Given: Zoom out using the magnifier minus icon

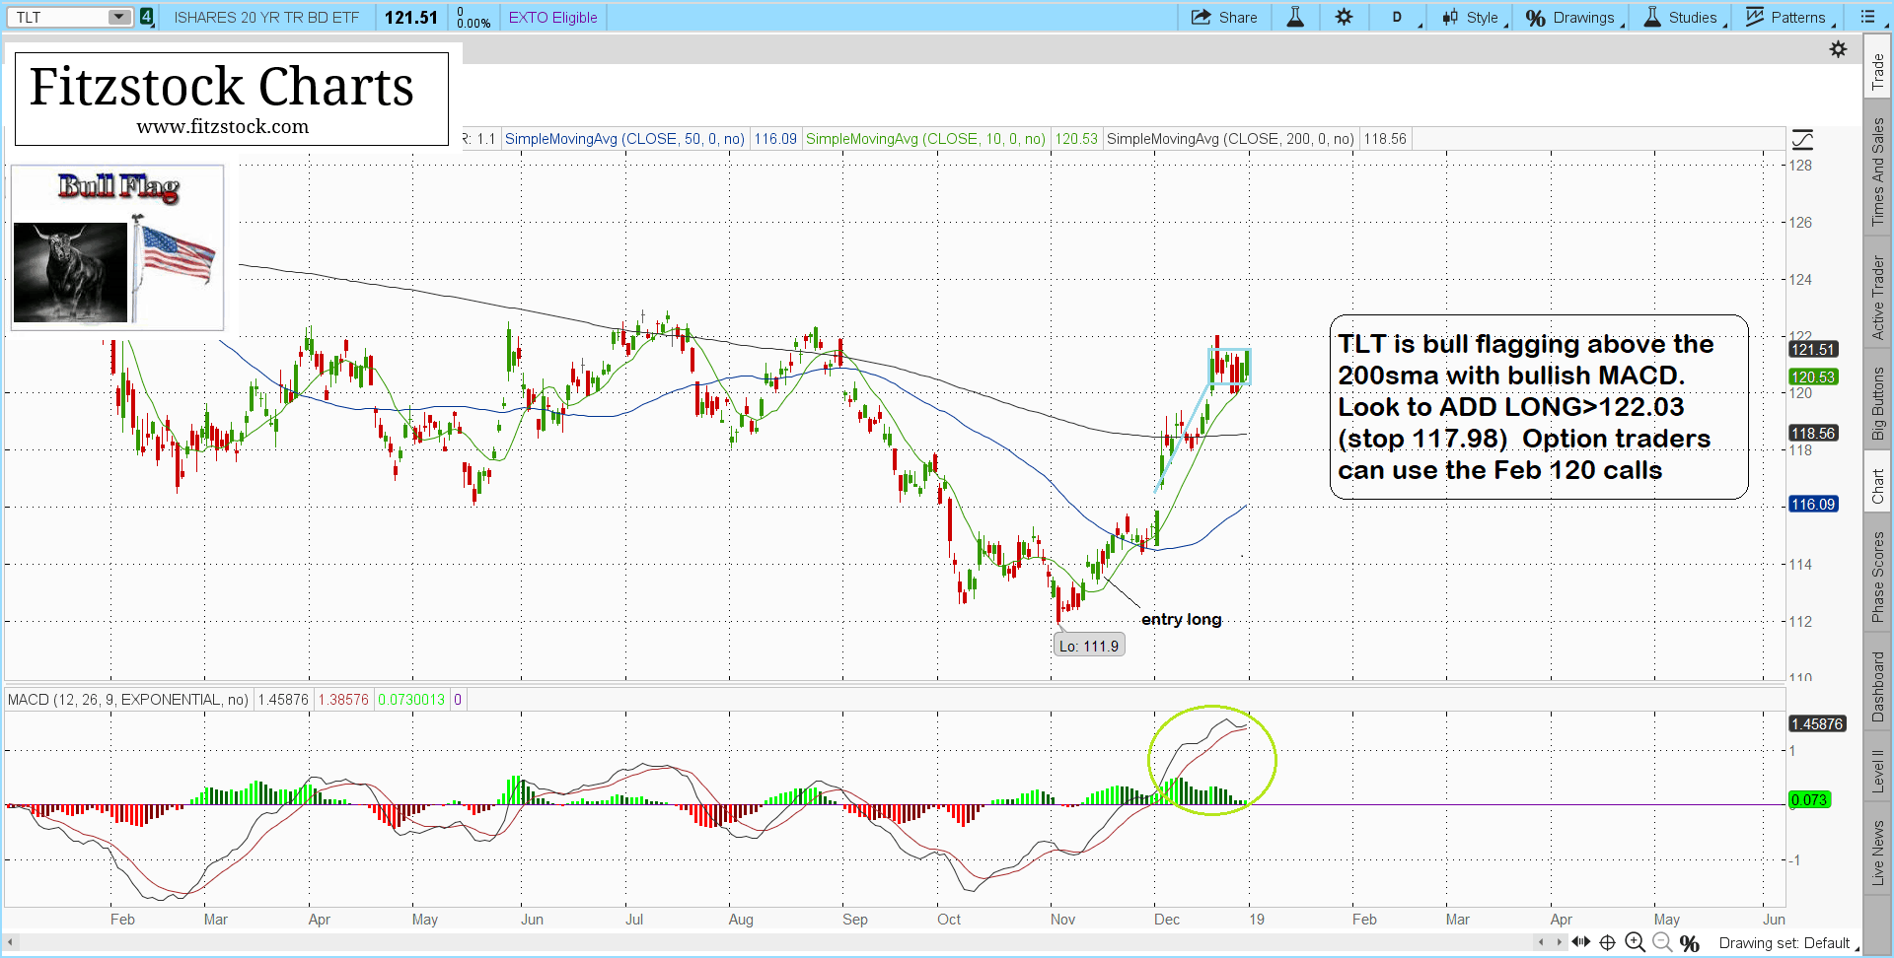Looking at the screenshot, I should click(1662, 942).
